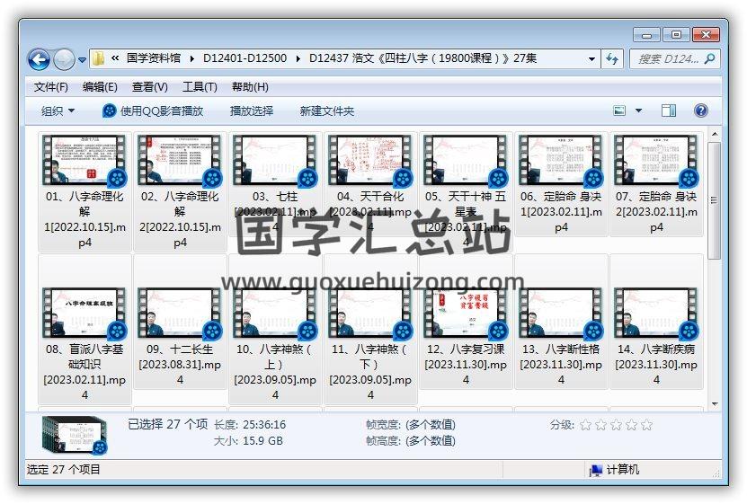Screen dimensions: 747x504
Task: Close the Explorer window
Action: tap(706, 35)
